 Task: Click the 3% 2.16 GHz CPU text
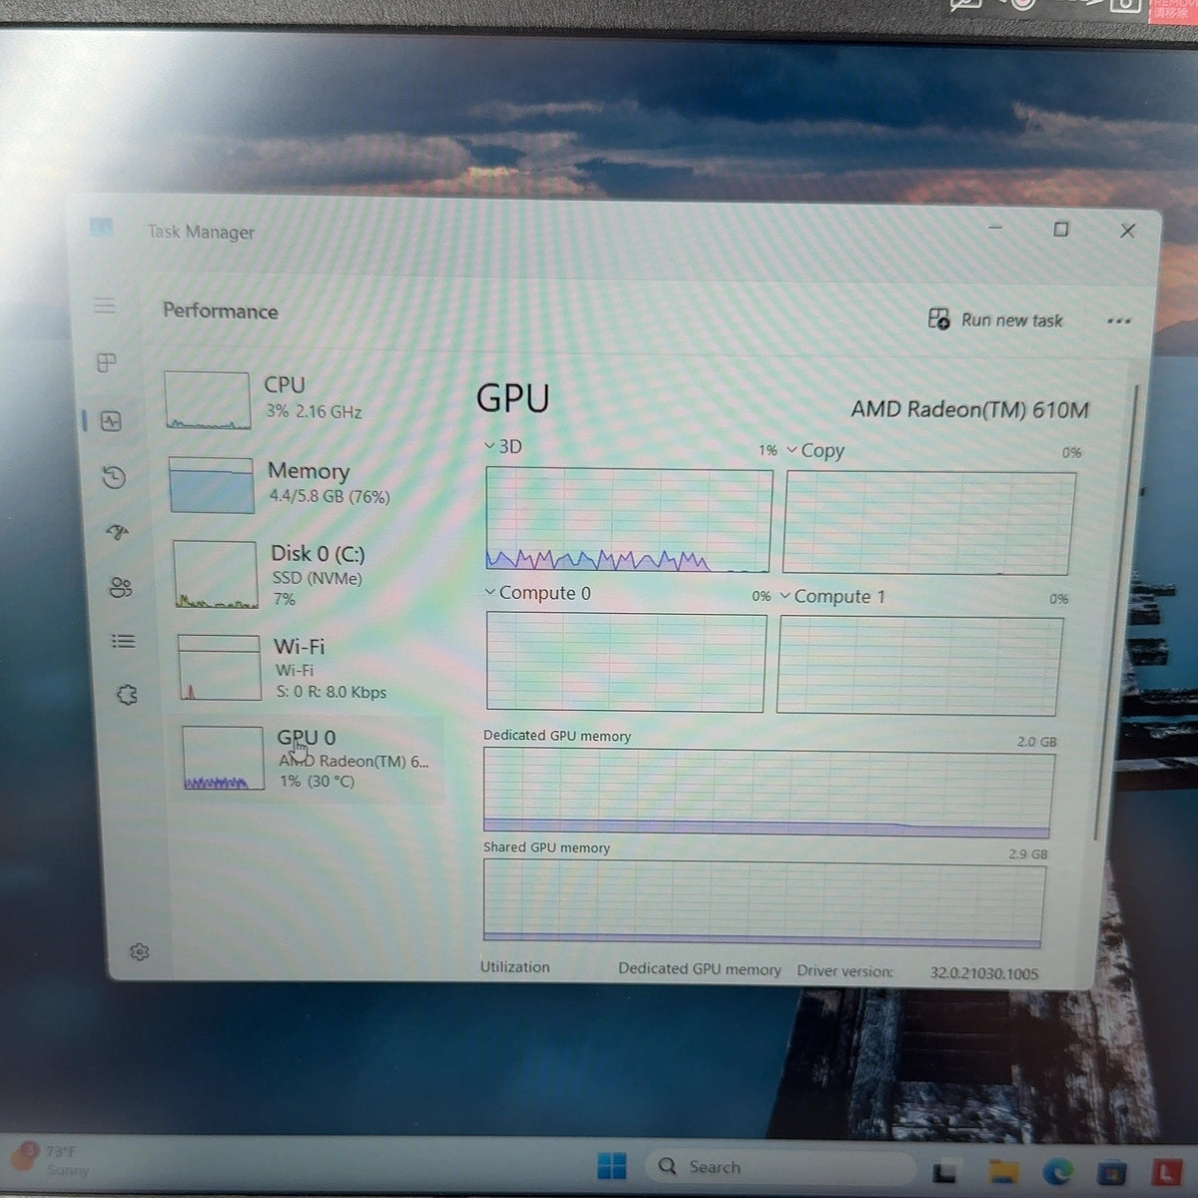pos(313,411)
